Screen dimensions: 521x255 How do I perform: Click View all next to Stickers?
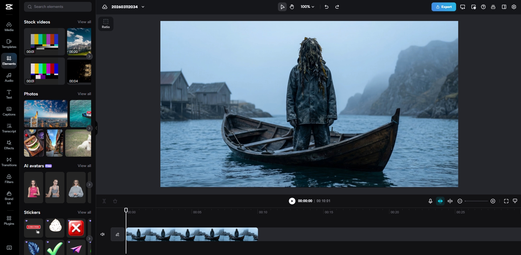(x=84, y=212)
